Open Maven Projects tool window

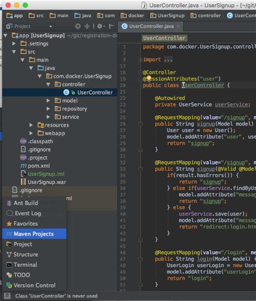[x=34, y=234]
